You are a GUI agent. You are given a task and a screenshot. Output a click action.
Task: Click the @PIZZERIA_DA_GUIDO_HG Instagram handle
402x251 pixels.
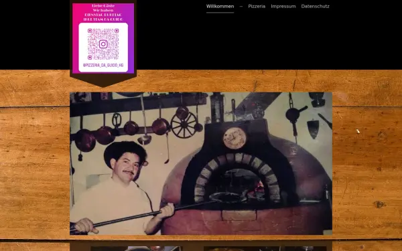(x=103, y=66)
